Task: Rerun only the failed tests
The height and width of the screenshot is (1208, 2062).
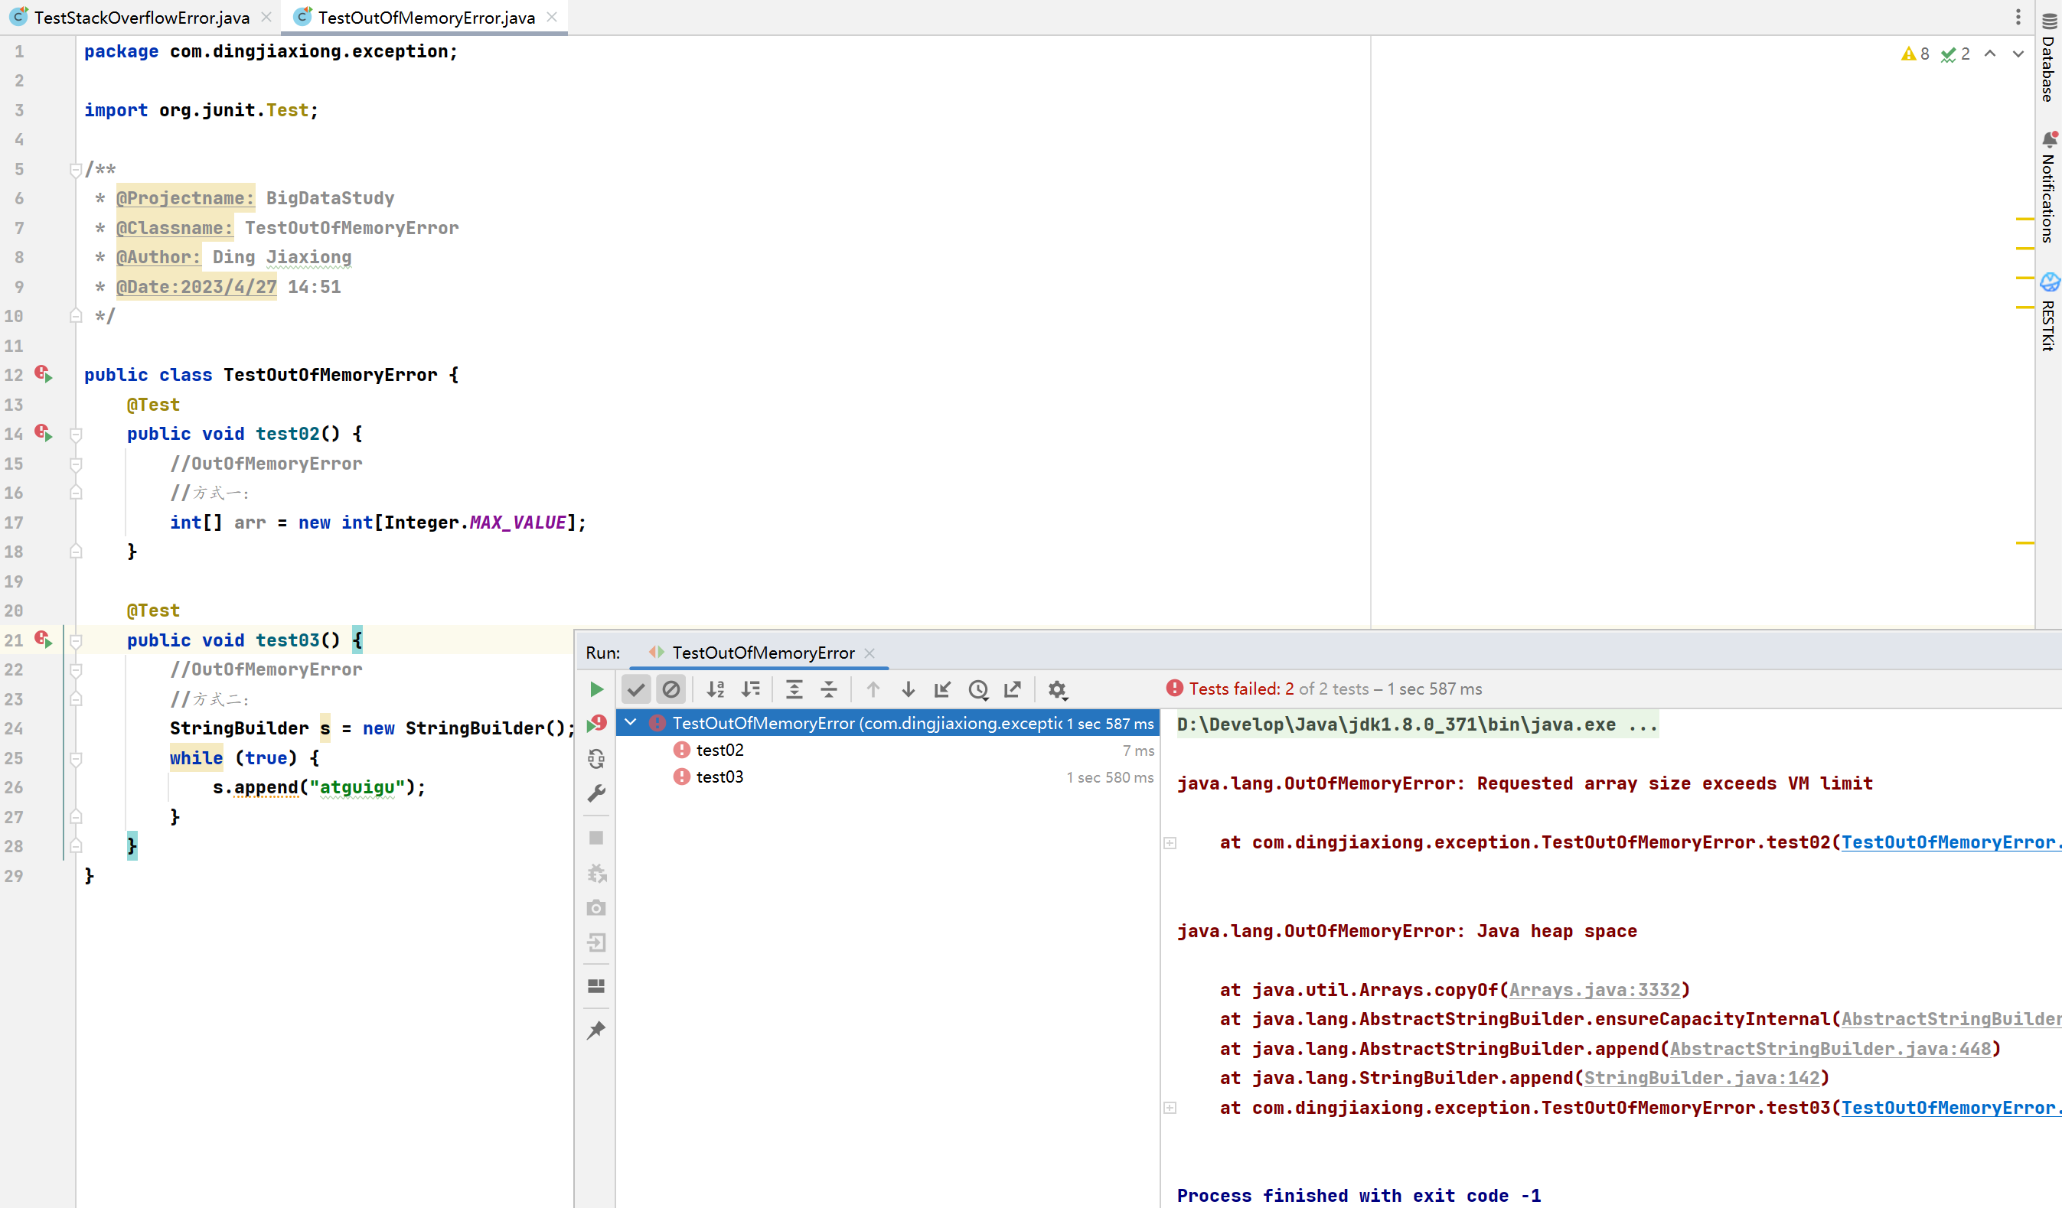Action: (596, 724)
